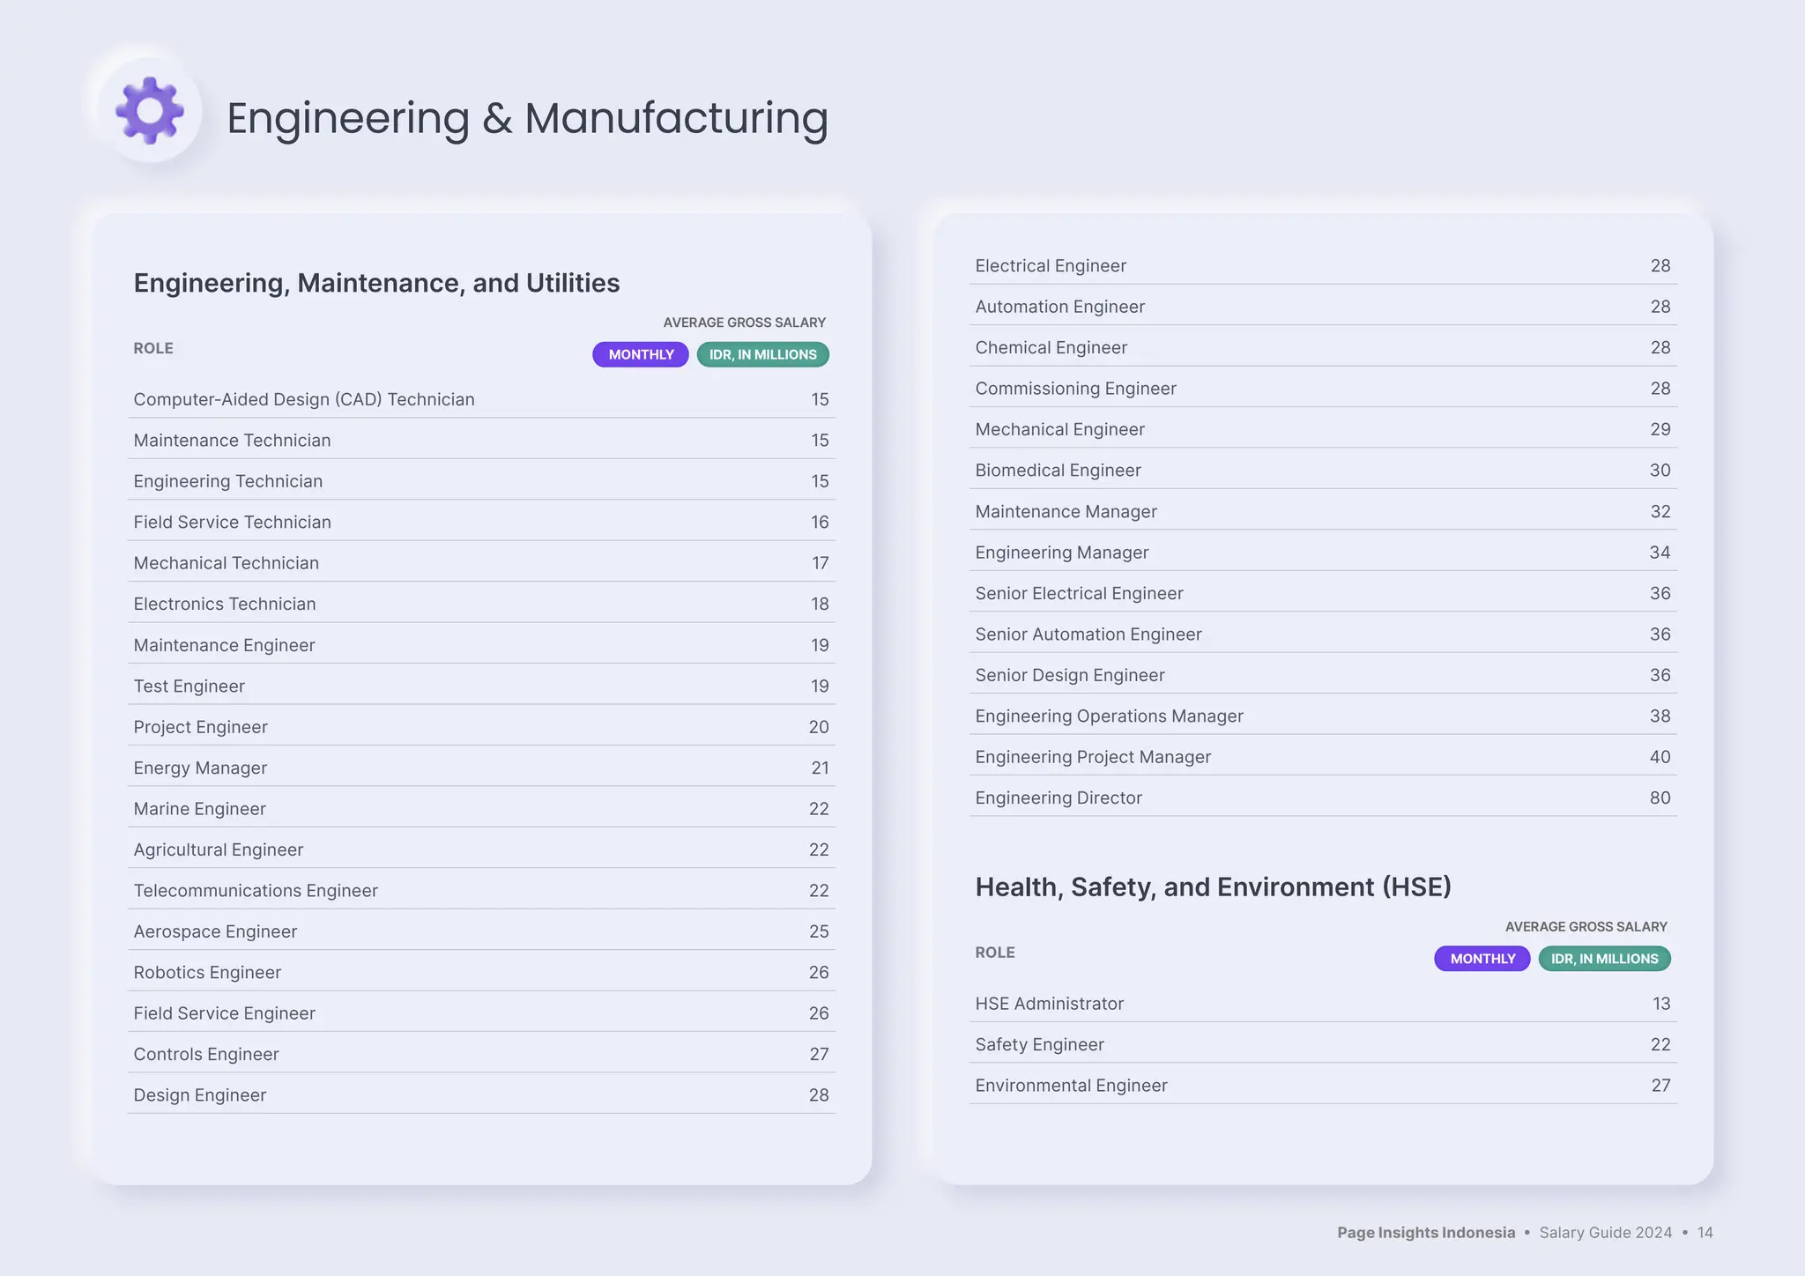Click the HSE table ROLE column header

(995, 953)
